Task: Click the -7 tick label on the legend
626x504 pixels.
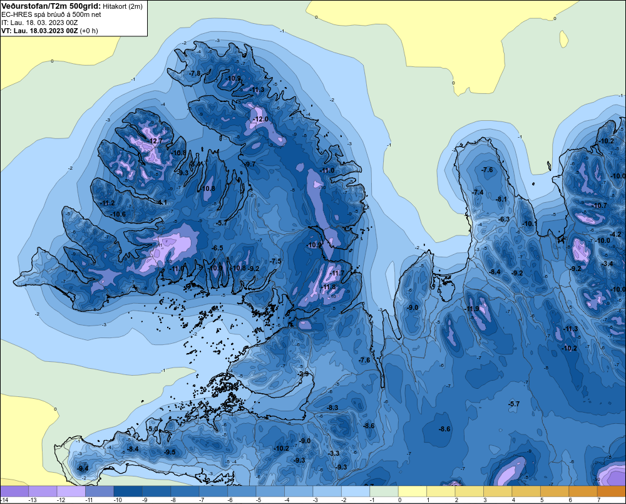Action: pyautogui.click(x=202, y=500)
